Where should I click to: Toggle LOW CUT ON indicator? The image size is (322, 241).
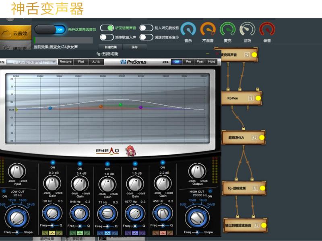tap(4, 192)
